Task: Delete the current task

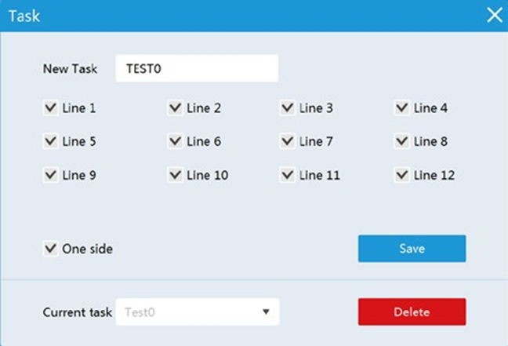Action: (412, 312)
